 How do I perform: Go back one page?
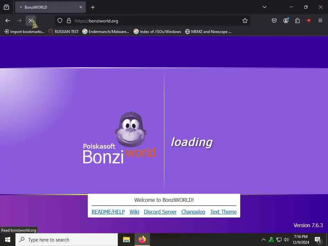click(8, 20)
